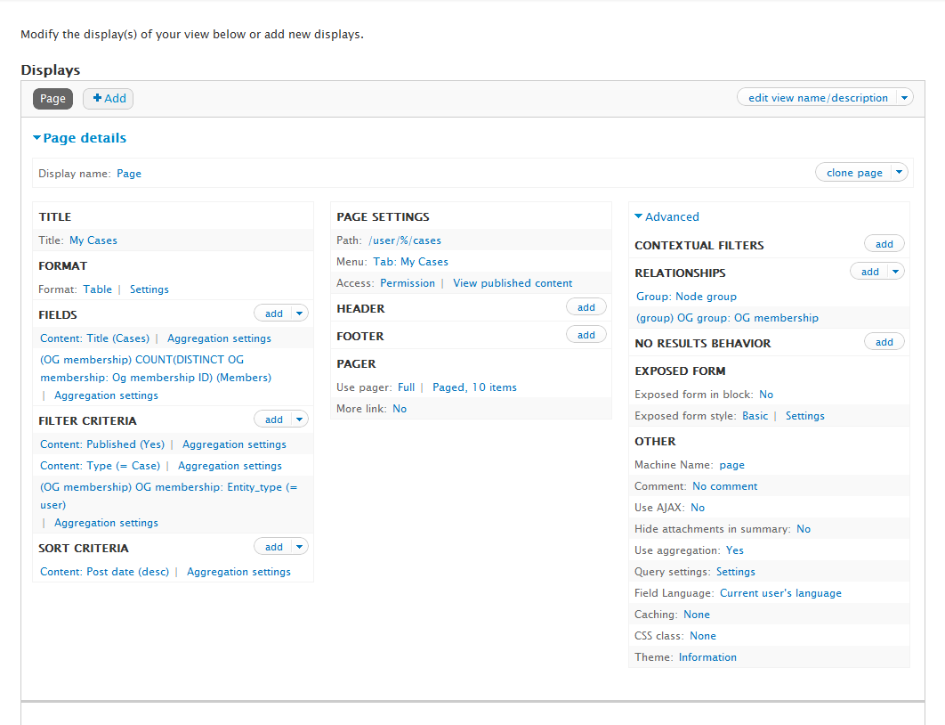Change Field Language Current user's language
945x725 pixels.
(780, 593)
